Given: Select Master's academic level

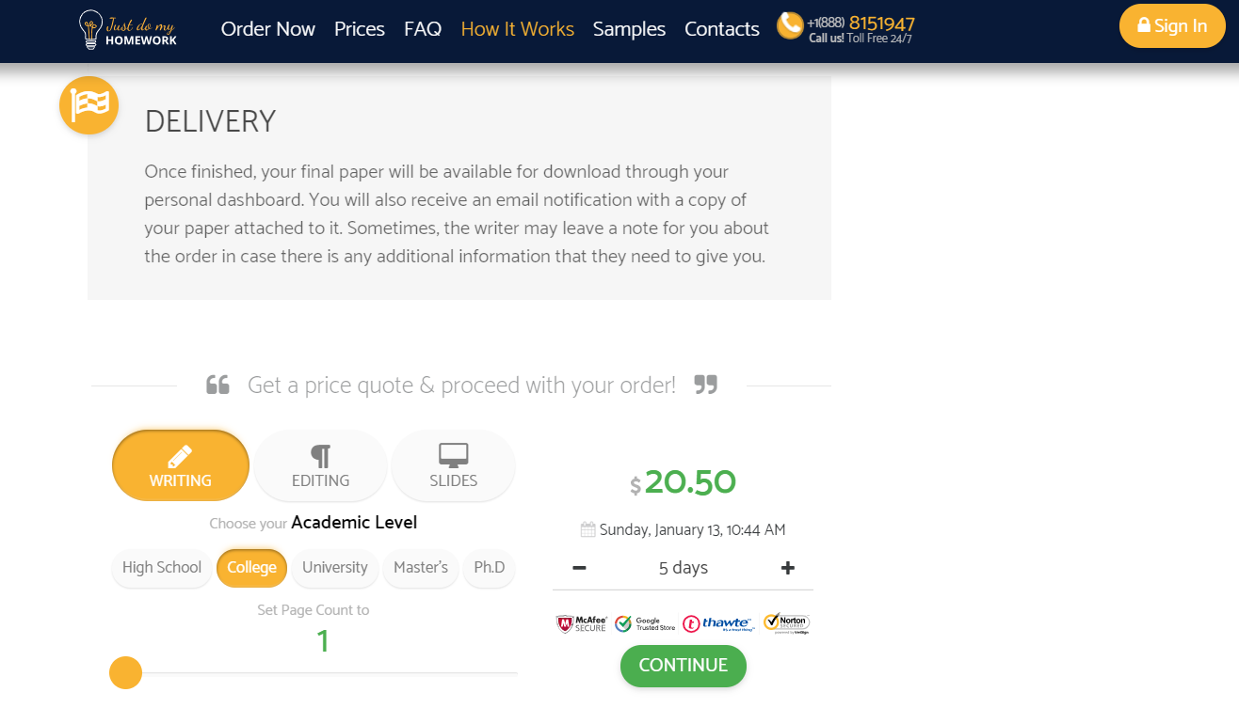Looking at the screenshot, I should tap(421, 568).
